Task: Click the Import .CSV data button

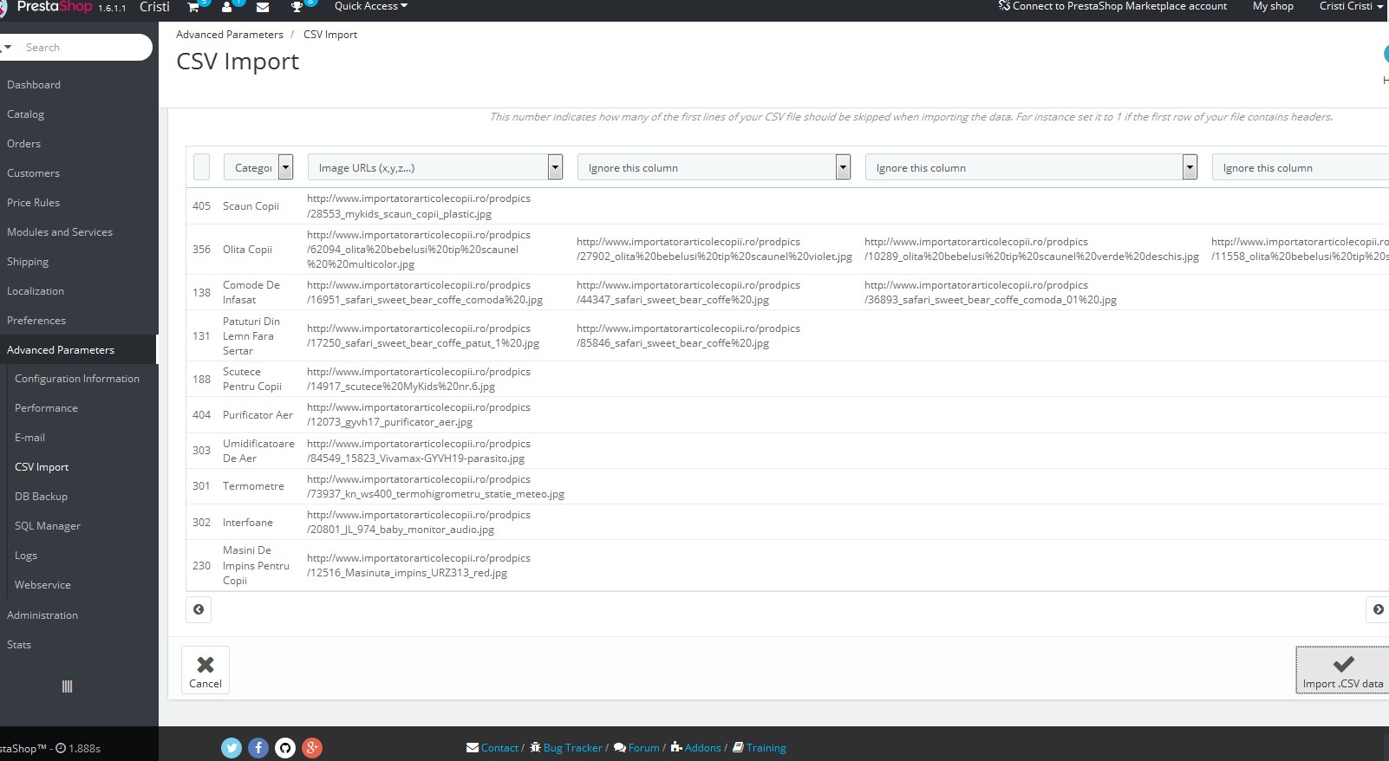Action: (x=1342, y=670)
